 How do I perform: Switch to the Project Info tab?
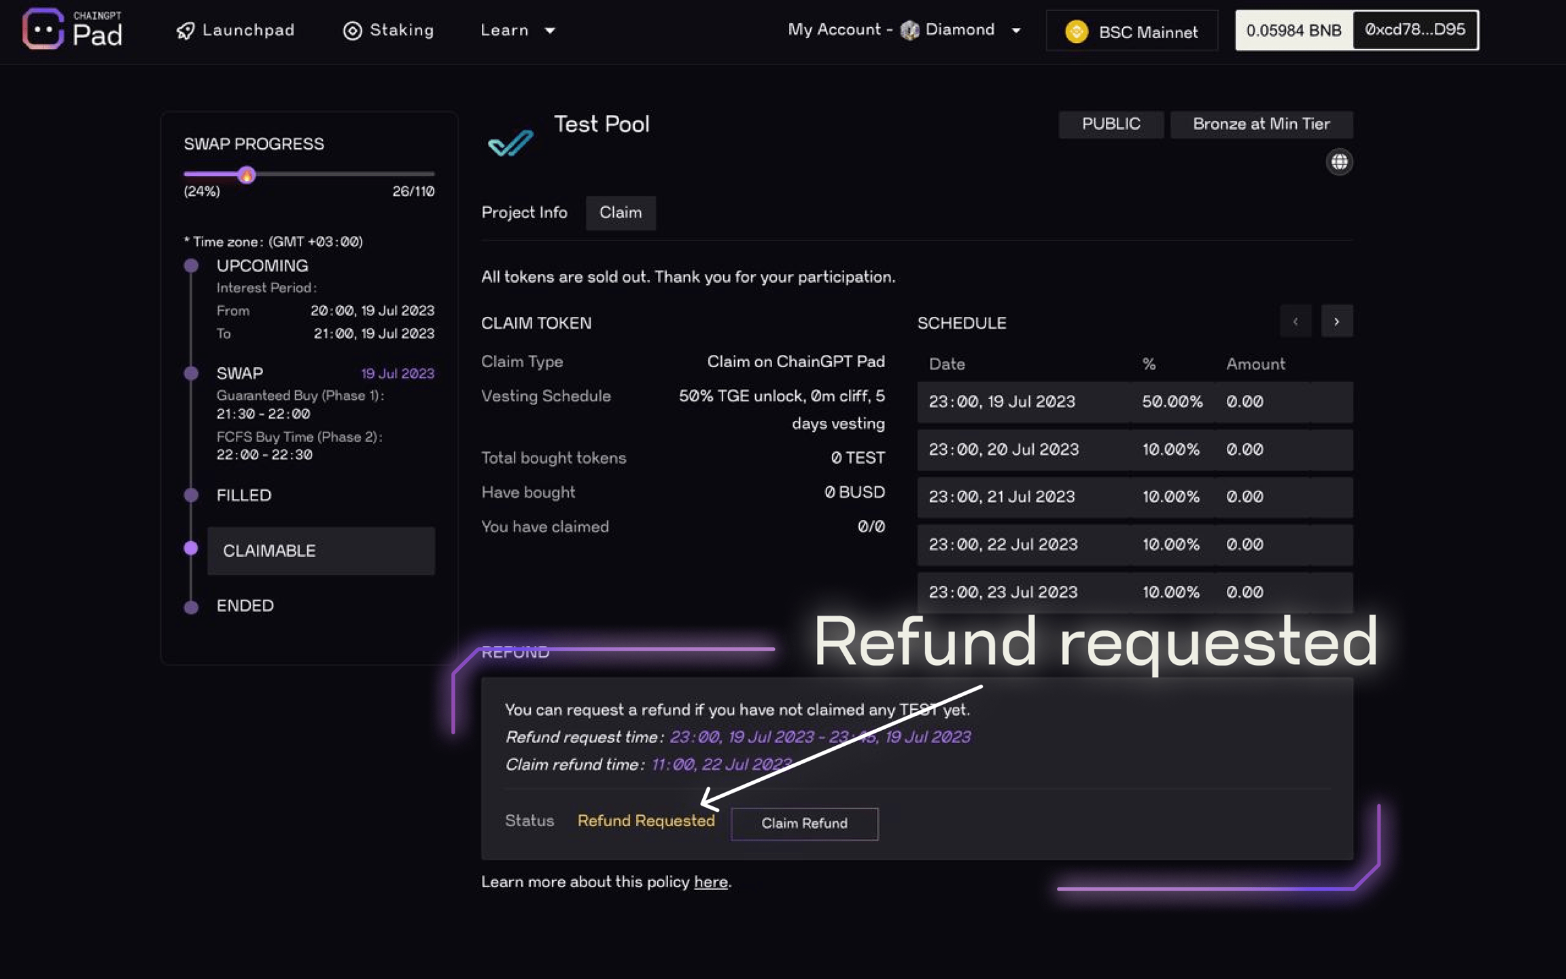click(x=524, y=213)
